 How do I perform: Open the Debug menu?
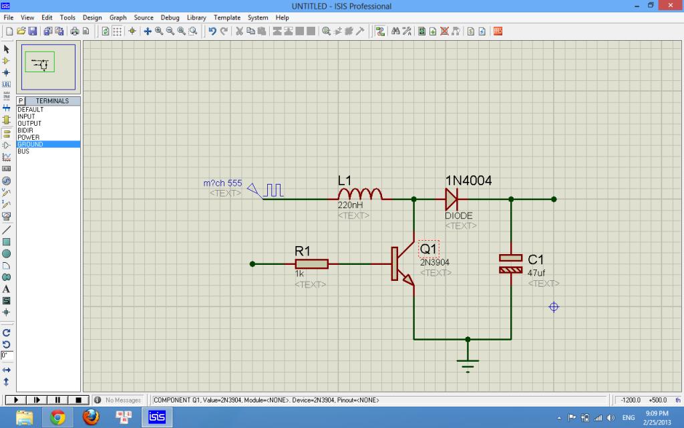[170, 17]
